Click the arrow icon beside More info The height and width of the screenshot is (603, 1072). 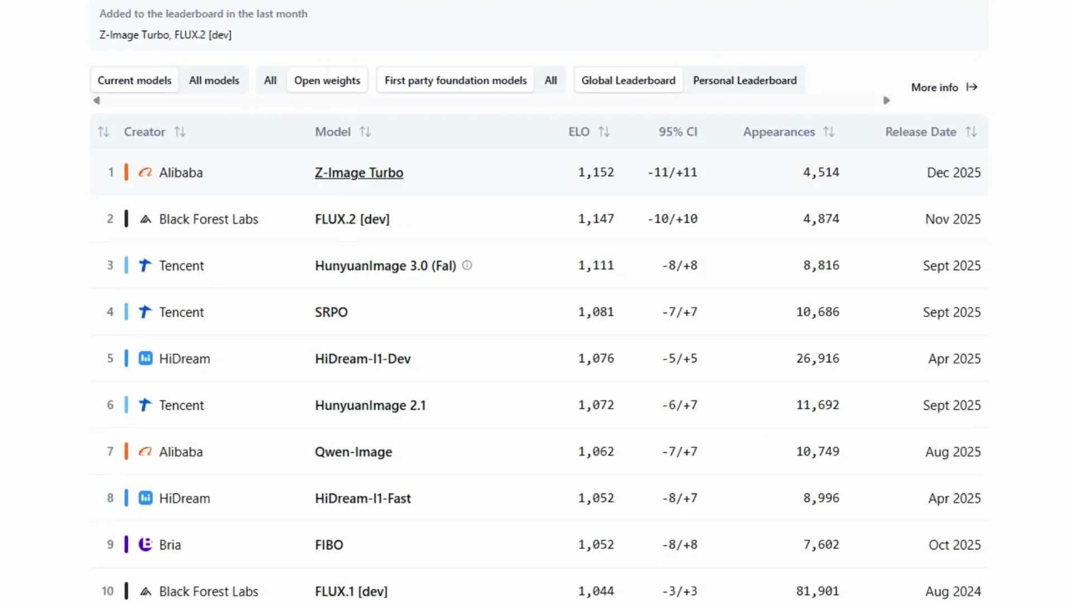tap(972, 87)
